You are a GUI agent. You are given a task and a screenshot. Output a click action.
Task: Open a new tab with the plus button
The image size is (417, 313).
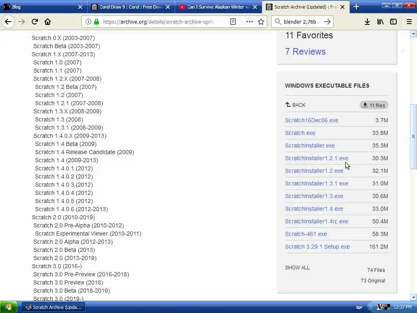click(356, 7)
